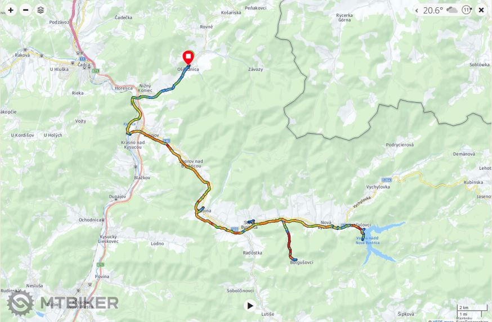The width and height of the screenshot is (492, 322).
Task: Click the HERE maps attribution link
Action: [439, 321]
